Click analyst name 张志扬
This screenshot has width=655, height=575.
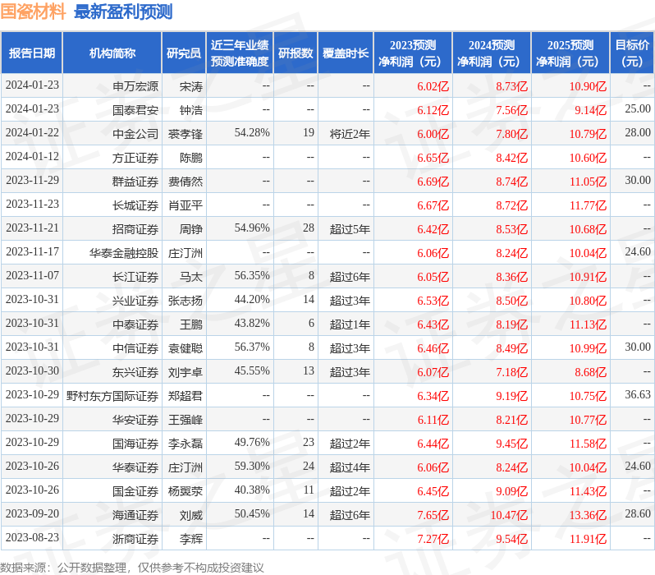point(186,301)
